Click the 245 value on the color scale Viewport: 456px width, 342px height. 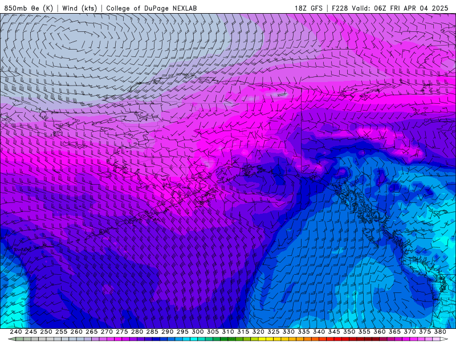[x=31, y=332]
